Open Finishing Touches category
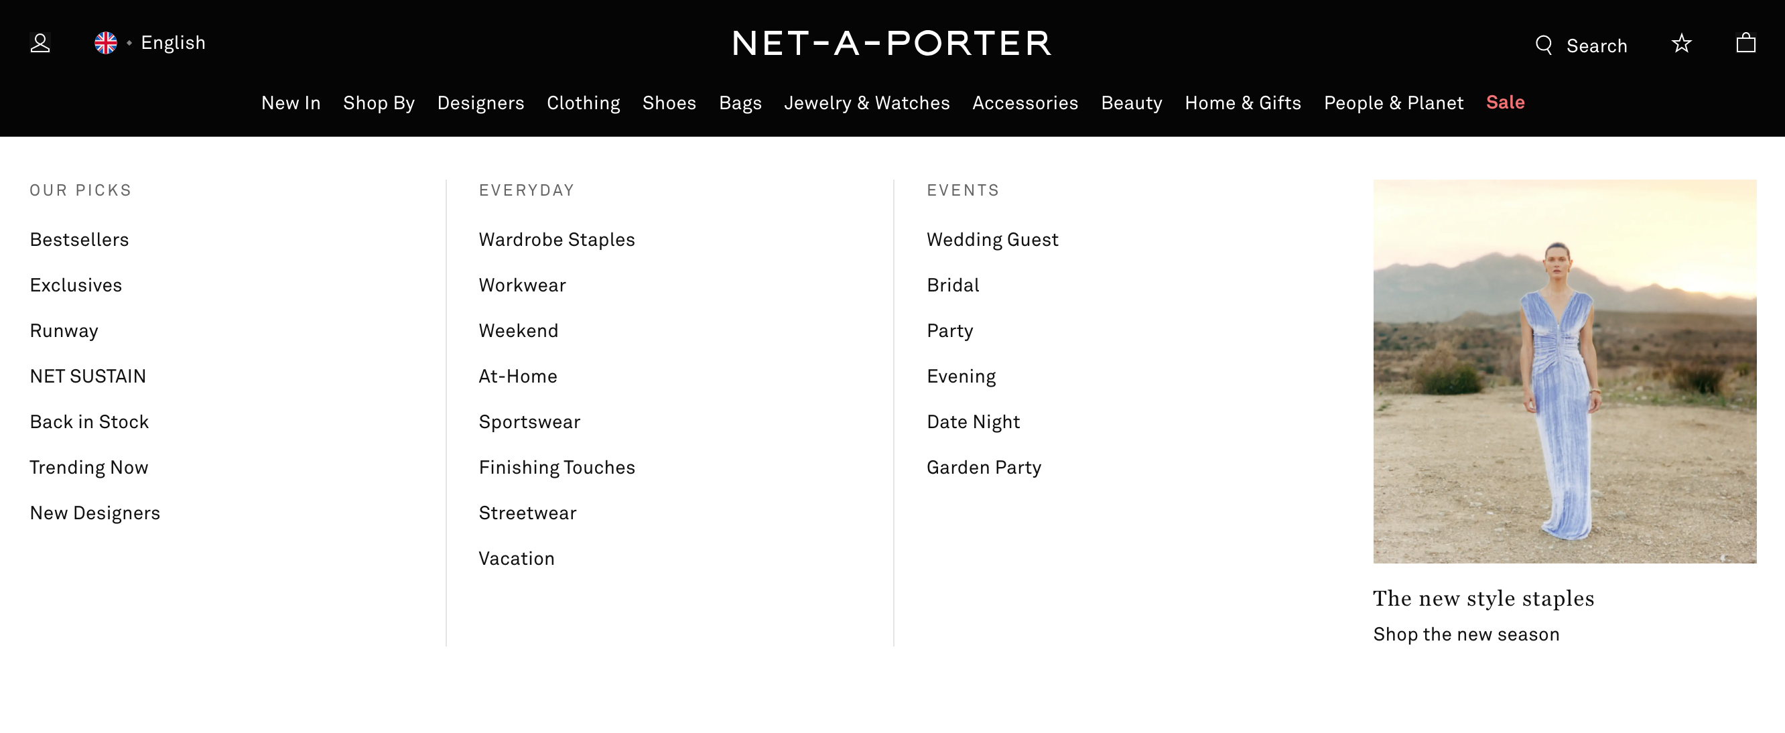1785x733 pixels. 556,468
